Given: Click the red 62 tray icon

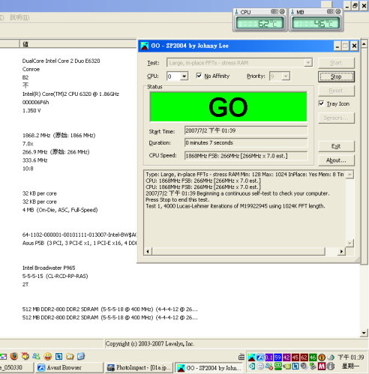Looking at the screenshot, I should [304, 358].
